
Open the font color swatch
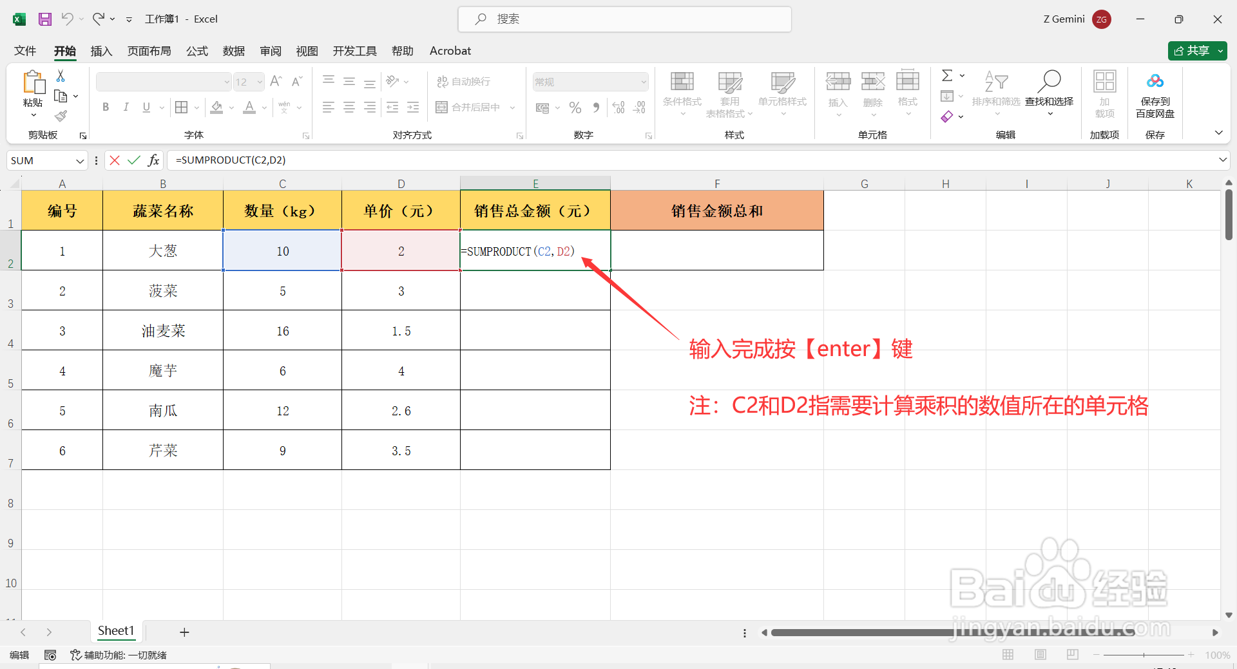[x=249, y=107]
